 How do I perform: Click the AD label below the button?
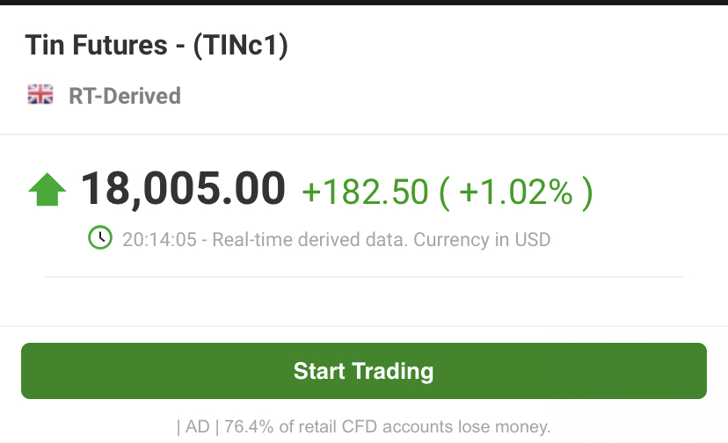[x=197, y=427]
